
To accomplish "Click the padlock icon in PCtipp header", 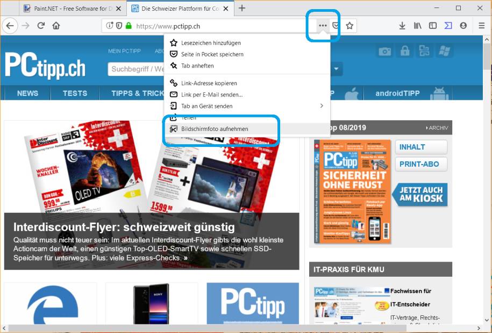I will [x=405, y=51].
